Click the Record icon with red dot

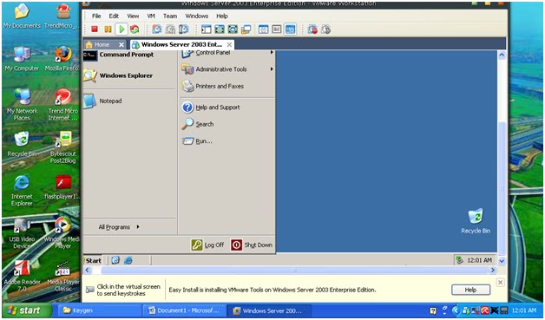coord(312,29)
